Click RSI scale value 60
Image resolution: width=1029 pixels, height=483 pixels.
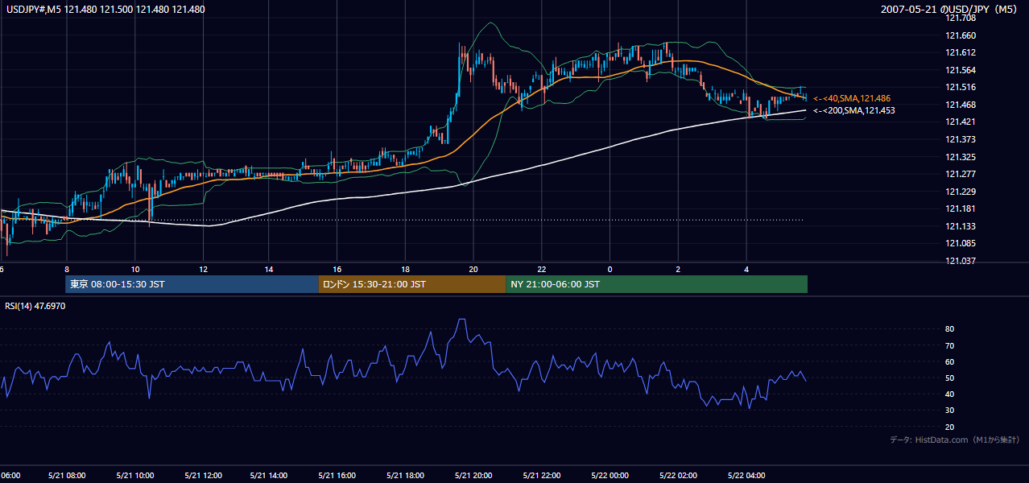950,361
